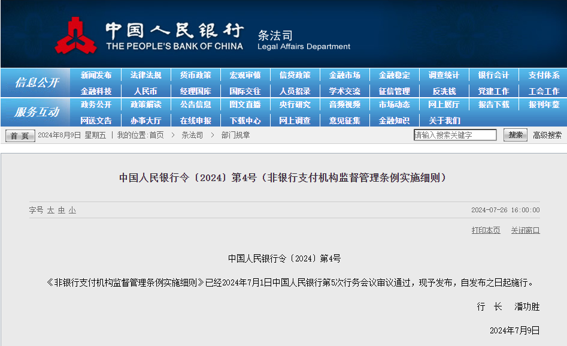Click the 关闭窗口 close window link
Image resolution: width=567 pixels, height=346 pixels.
coord(525,230)
